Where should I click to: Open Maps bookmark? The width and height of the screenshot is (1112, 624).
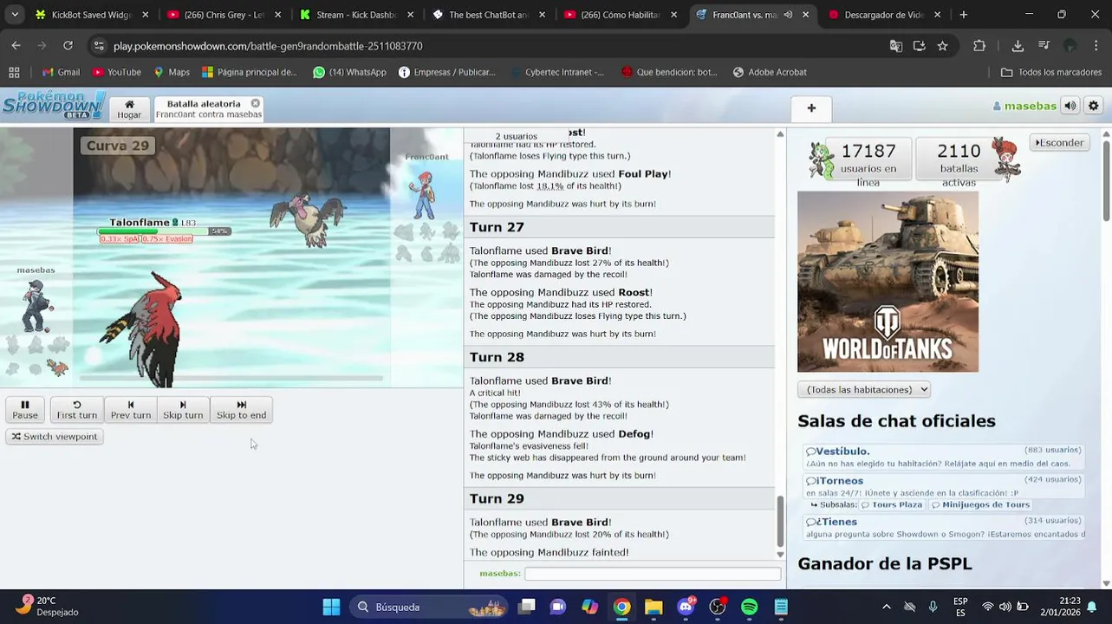pyautogui.click(x=172, y=72)
